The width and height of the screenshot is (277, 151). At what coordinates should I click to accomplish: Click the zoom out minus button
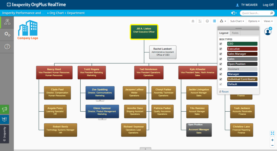[272, 146]
